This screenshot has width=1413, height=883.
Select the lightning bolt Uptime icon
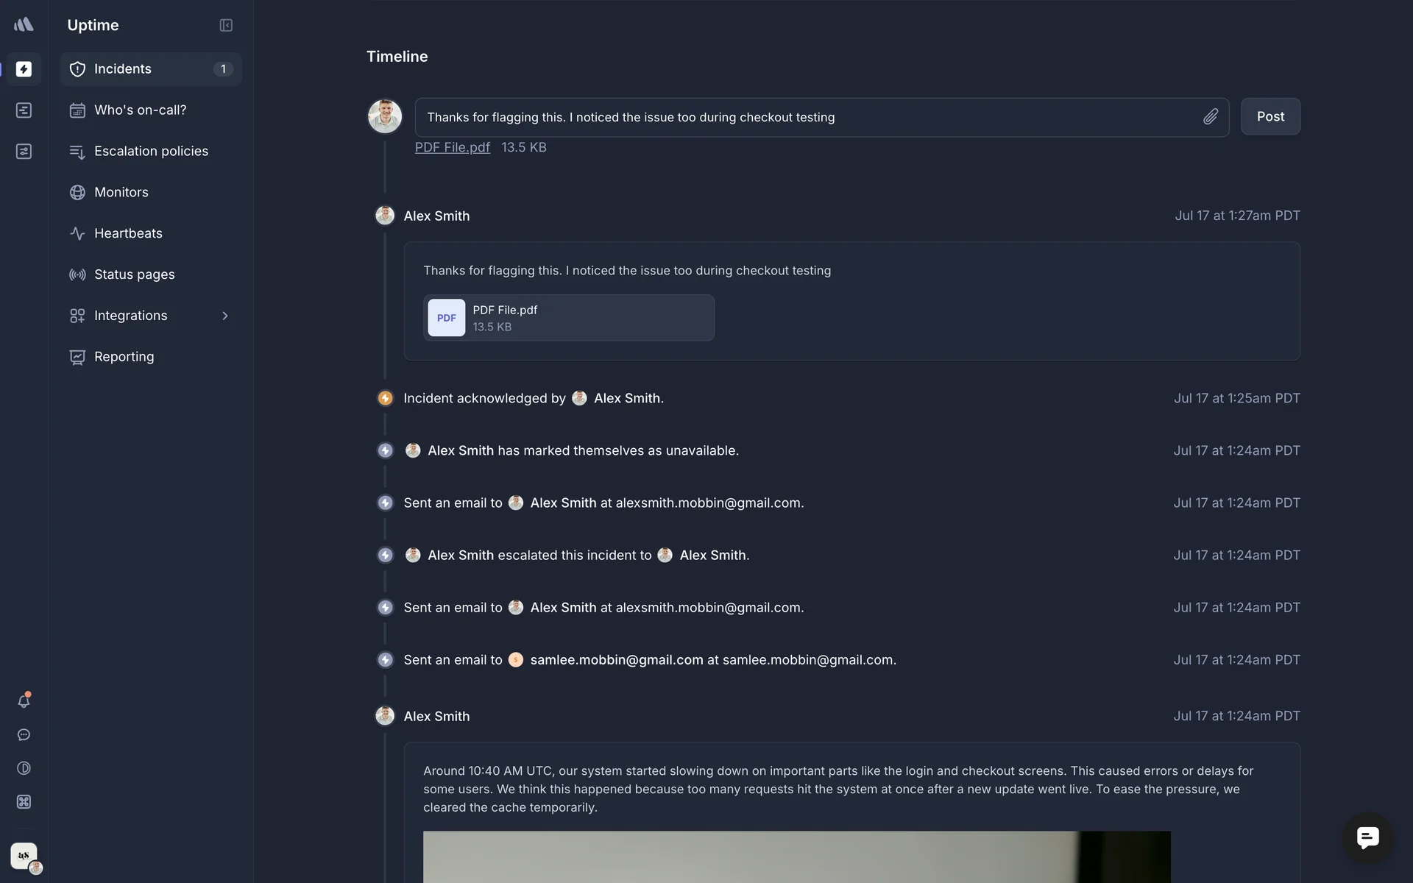[x=24, y=69]
